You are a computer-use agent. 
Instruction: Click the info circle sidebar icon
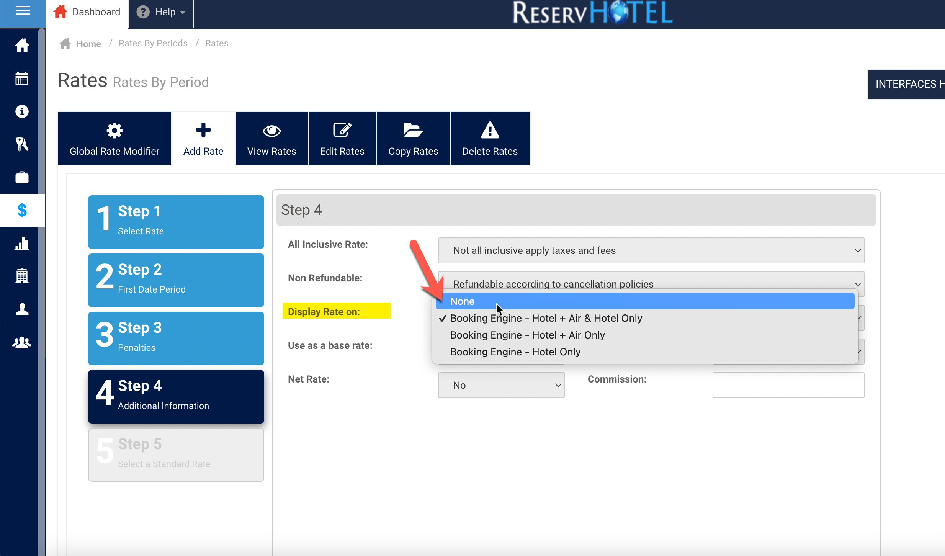pyautogui.click(x=22, y=111)
